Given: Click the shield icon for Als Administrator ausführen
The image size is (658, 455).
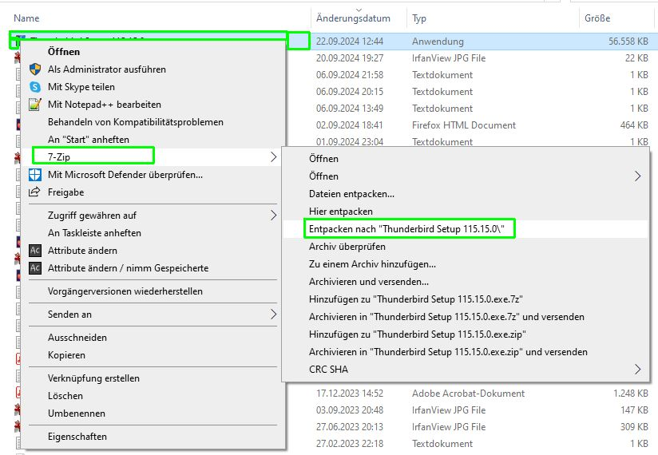Looking at the screenshot, I should point(35,69).
